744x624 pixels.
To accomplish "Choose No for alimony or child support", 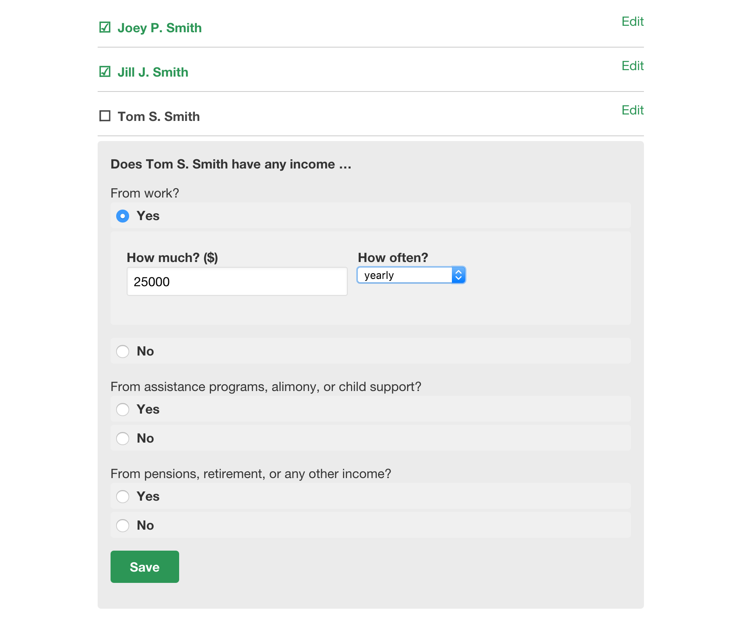I will (x=123, y=439).
